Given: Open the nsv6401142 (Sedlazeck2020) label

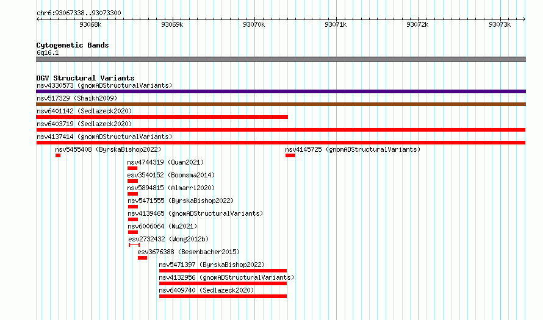Looking at the screenshot, I should pyautogui.click(x=84, y=111).
